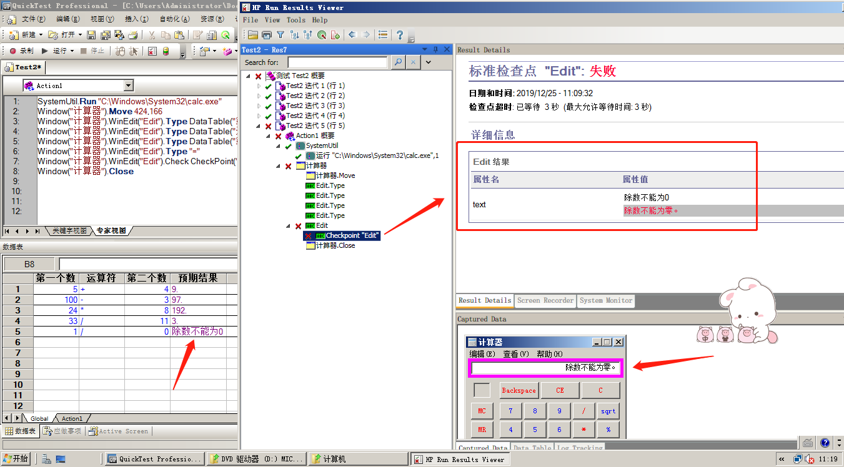Screen dimensions: 844x467
Task: Open the Data Table bottom tab
Action: coord(532,447)
